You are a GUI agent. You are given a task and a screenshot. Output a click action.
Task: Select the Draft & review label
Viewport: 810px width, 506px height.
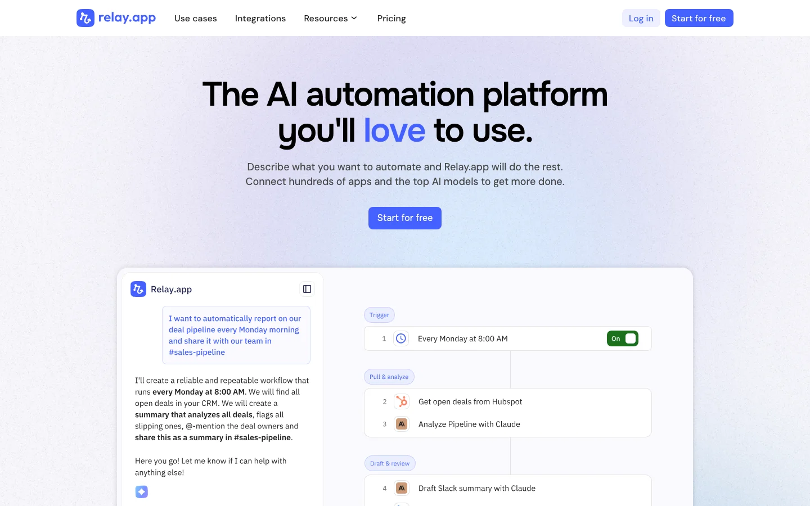(390, 463)
